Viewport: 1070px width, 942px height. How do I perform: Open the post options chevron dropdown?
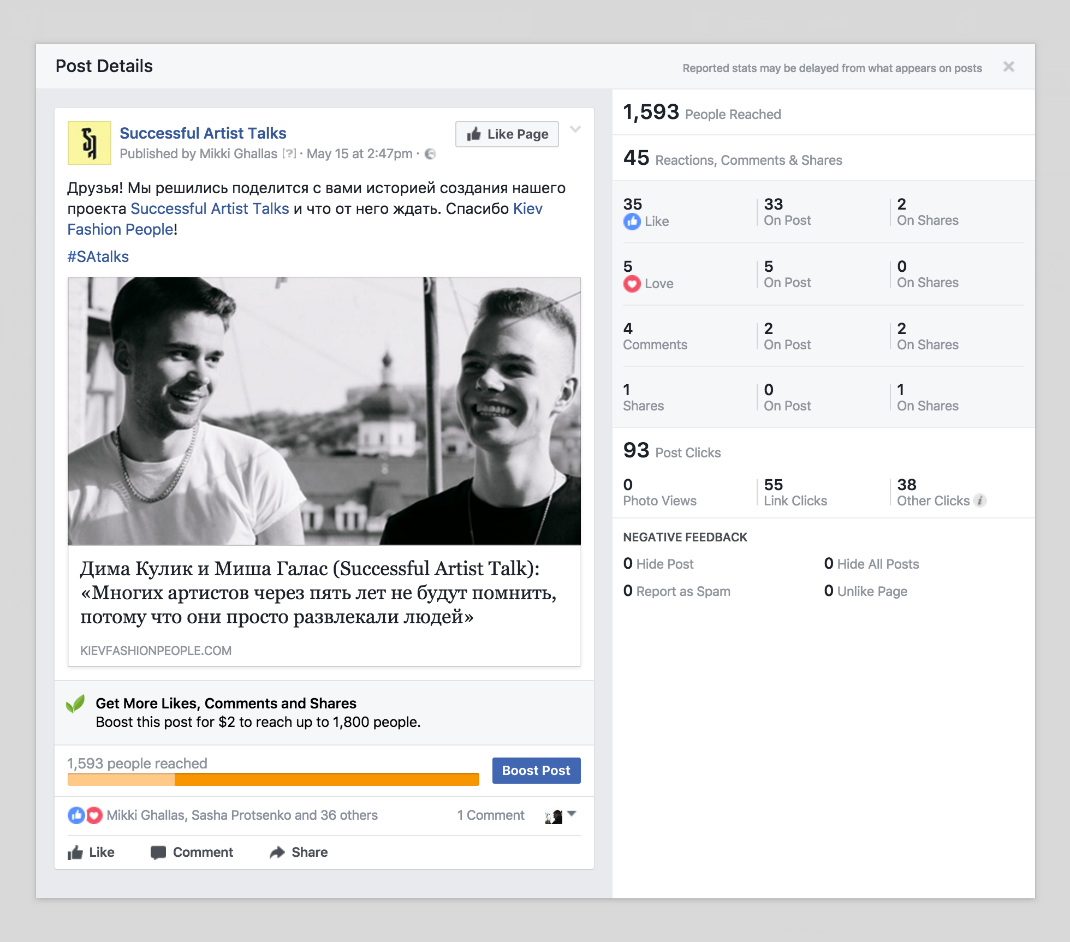(575, 129)
